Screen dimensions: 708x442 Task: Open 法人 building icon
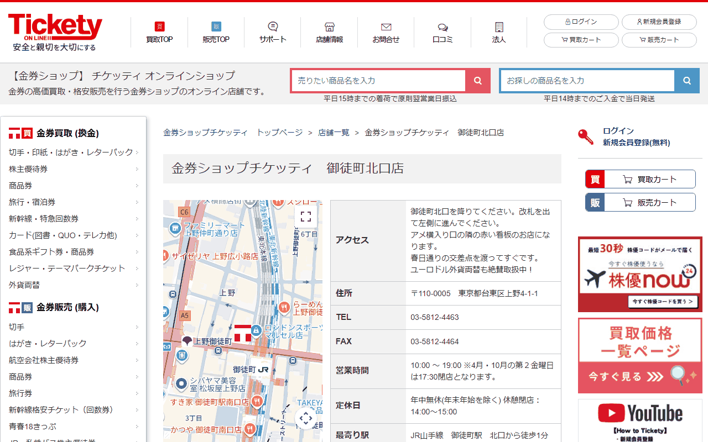(499, 27)
